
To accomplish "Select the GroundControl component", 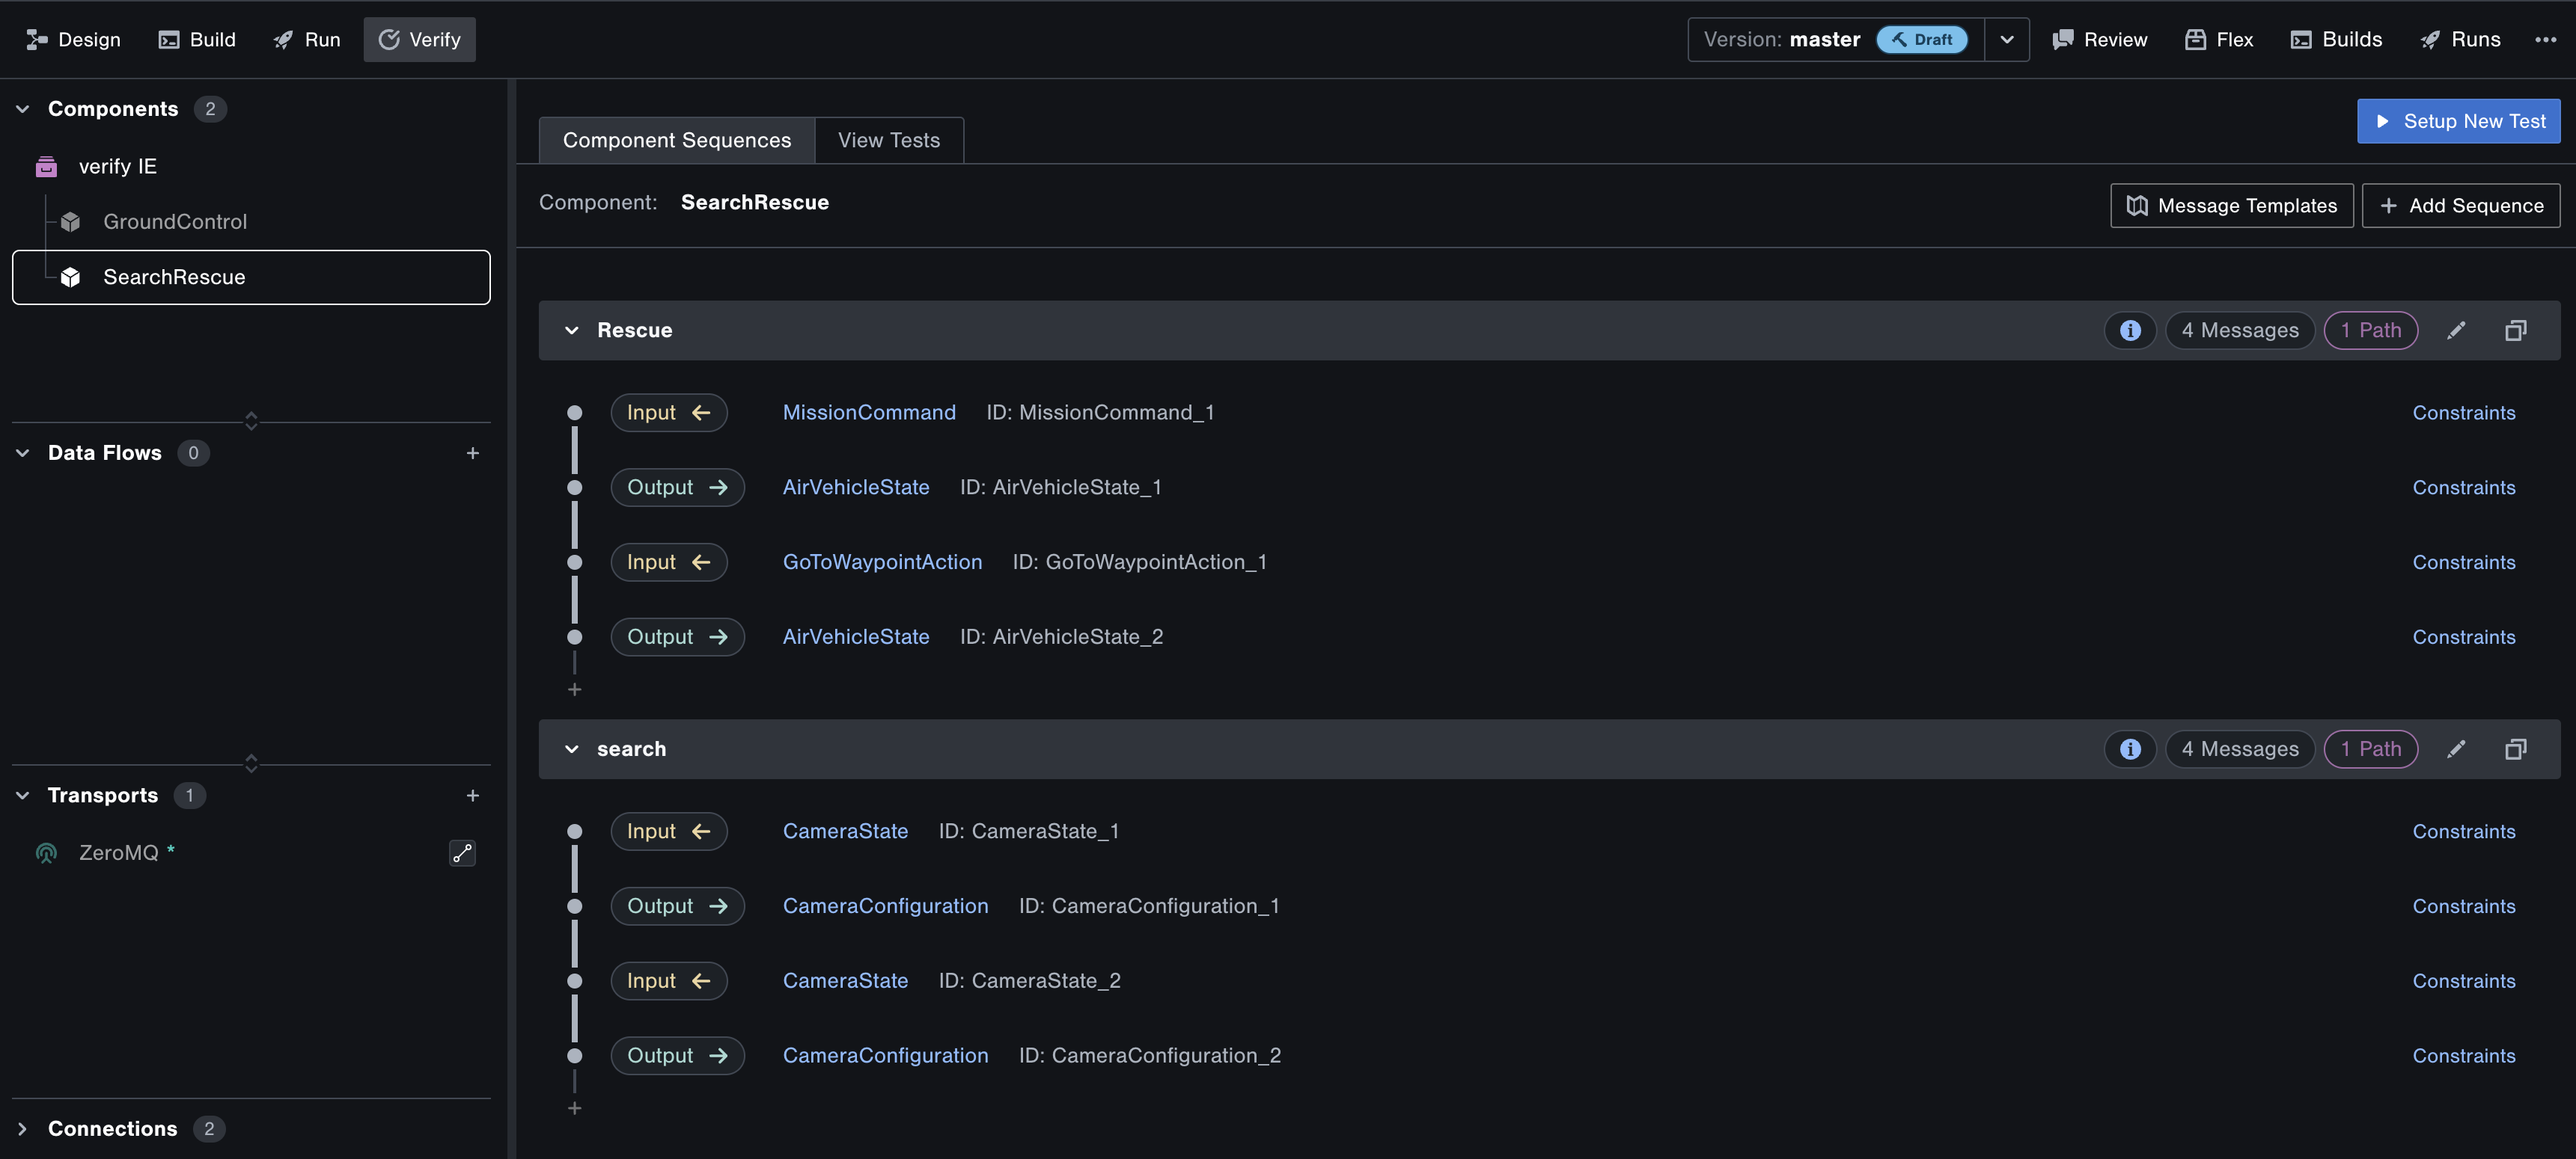I will (x=175, y=221).
